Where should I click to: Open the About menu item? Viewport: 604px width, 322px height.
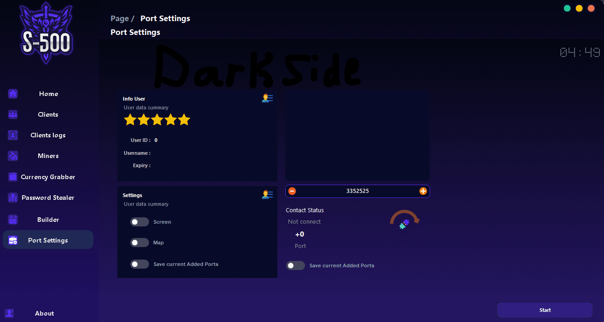click(x=45, y=313)
